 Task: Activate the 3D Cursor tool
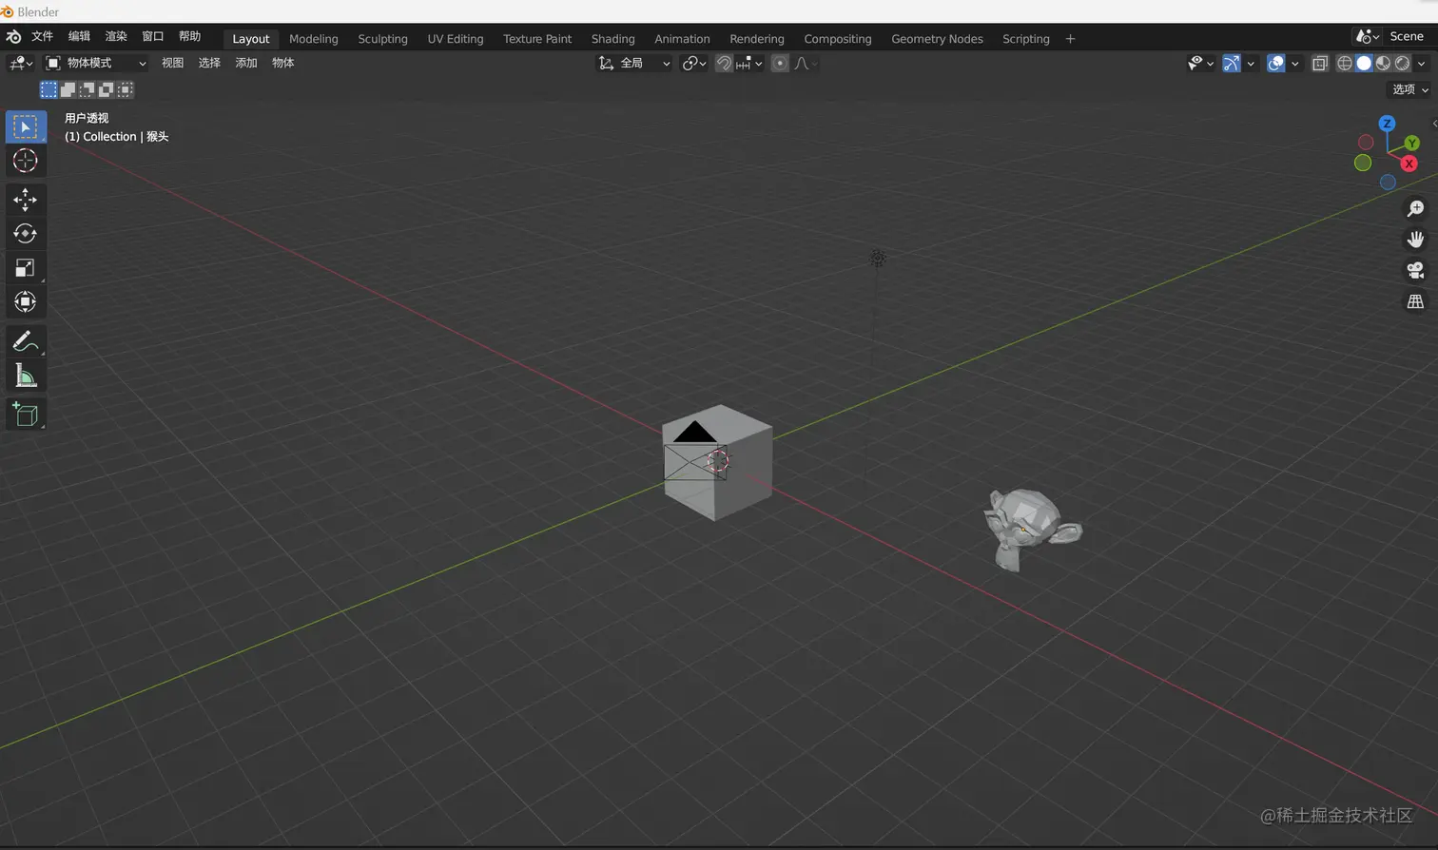[26, 160]
